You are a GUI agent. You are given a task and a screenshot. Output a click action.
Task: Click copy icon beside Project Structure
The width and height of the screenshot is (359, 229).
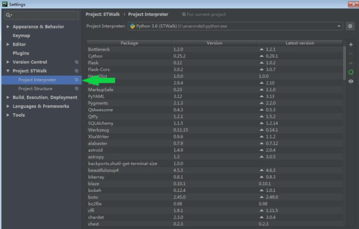pos(76,89)
